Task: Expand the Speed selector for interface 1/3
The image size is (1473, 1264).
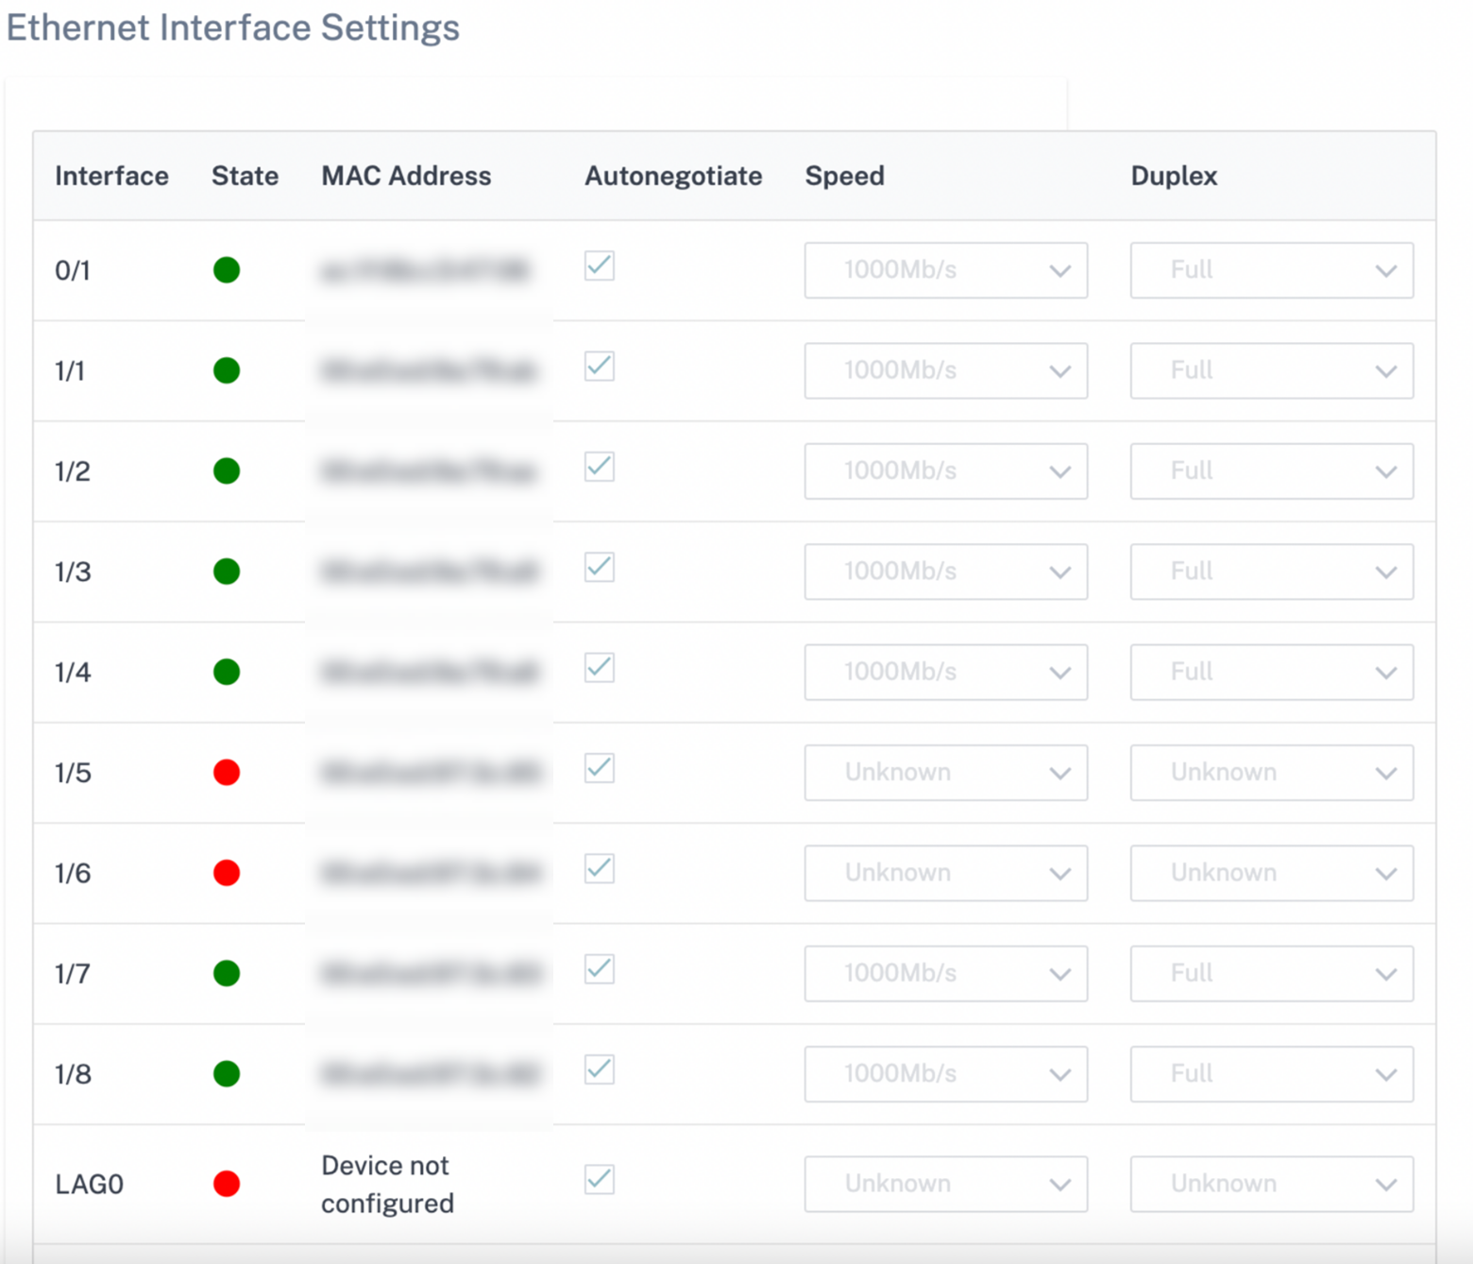Action: click(x=946, y=572)
